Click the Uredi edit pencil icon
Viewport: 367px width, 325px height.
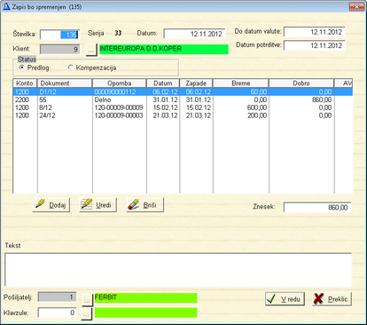click(86, 203)
